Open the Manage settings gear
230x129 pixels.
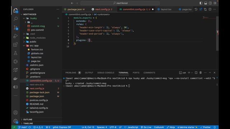tap(15, 121)
